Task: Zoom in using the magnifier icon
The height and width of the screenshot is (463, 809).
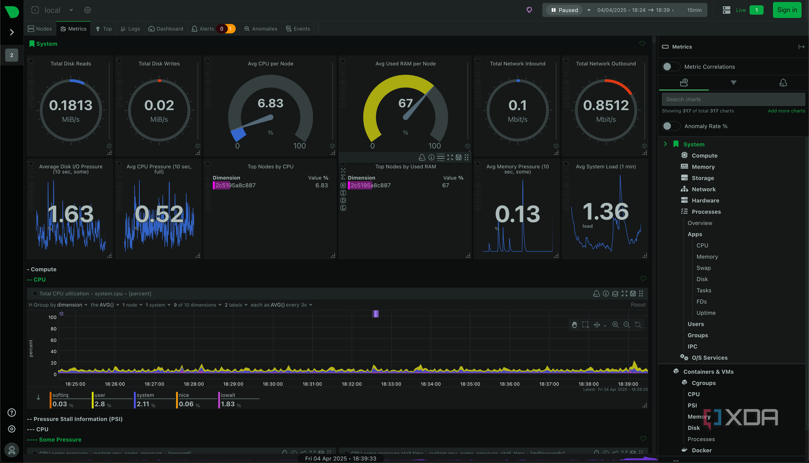Action: [x=616, y=325]
